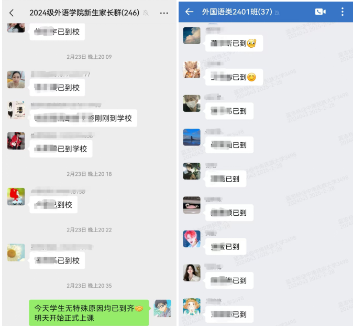The width and height of the screenshot is (353, 326).
Task: Tap the 潘 character avatar
Action: pos(16,110)
